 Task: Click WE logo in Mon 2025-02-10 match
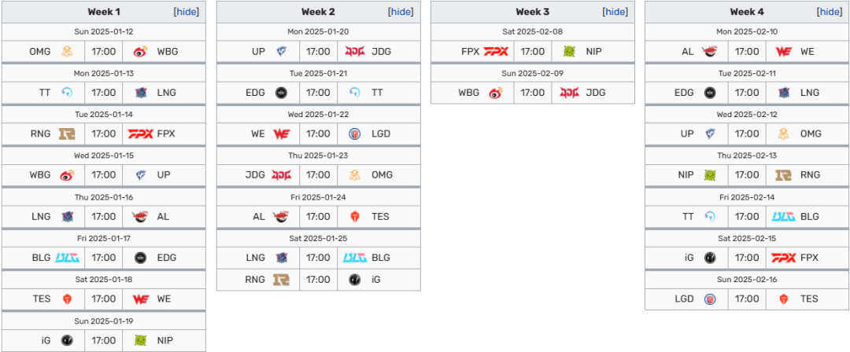[784, 51]
